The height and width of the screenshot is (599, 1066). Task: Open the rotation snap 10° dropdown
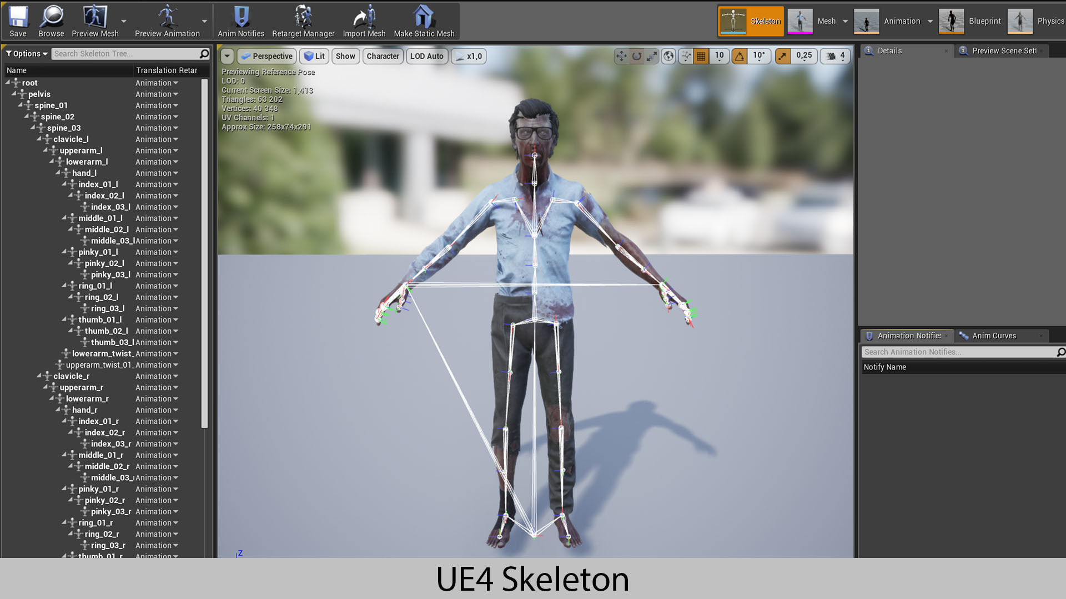[758, 56]
